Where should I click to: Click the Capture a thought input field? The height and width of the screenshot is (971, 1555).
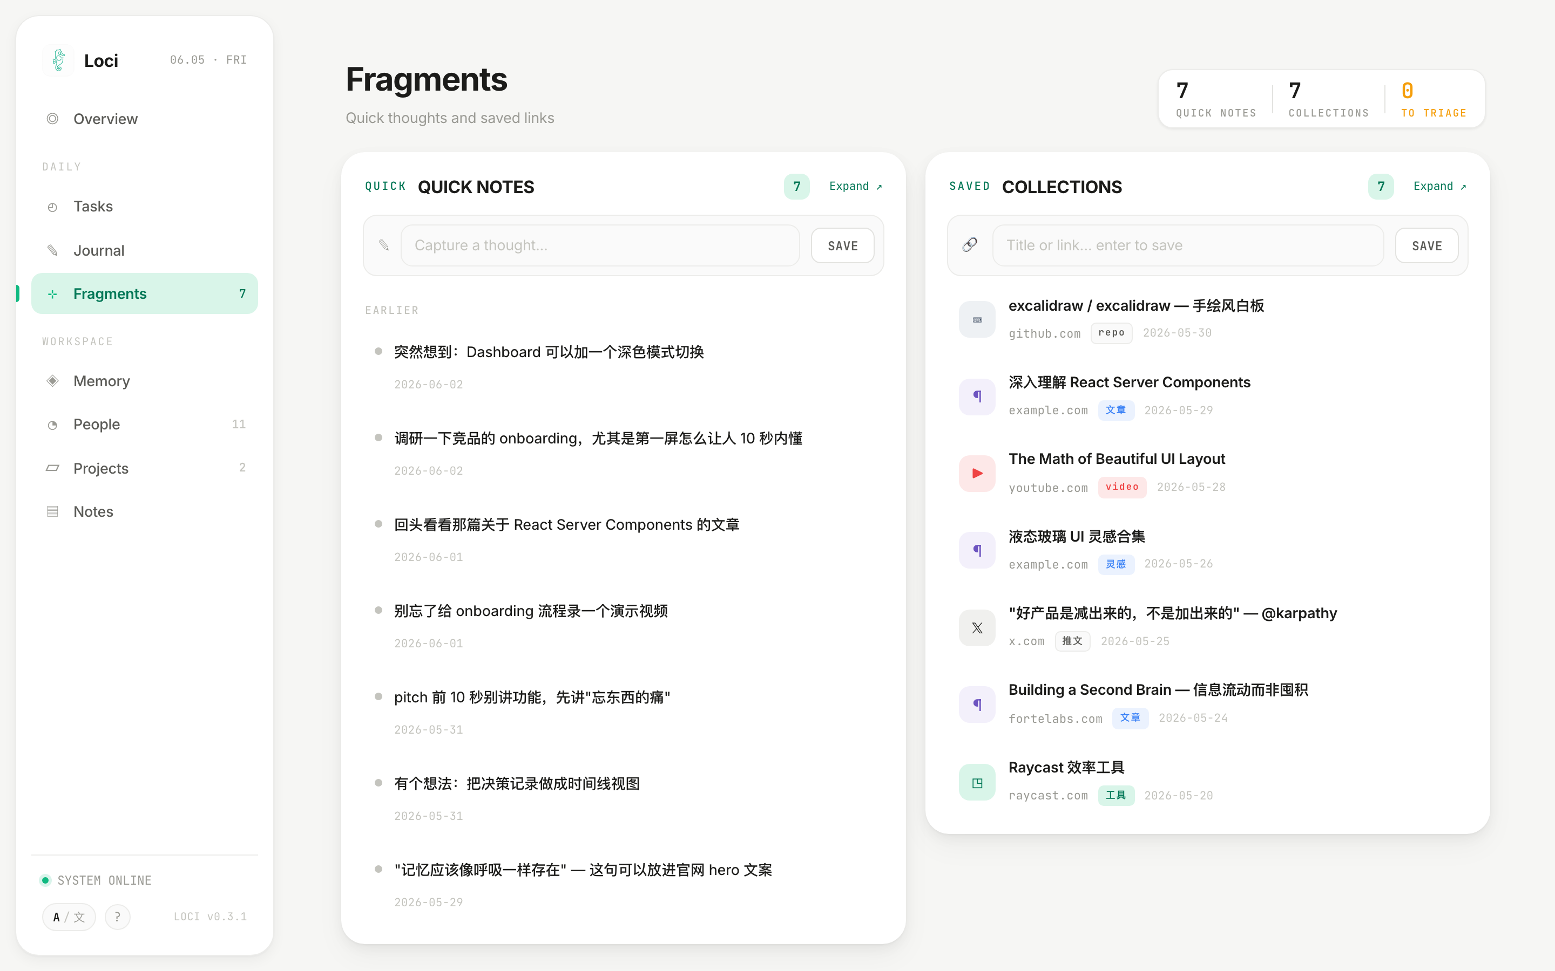(600, 245)
